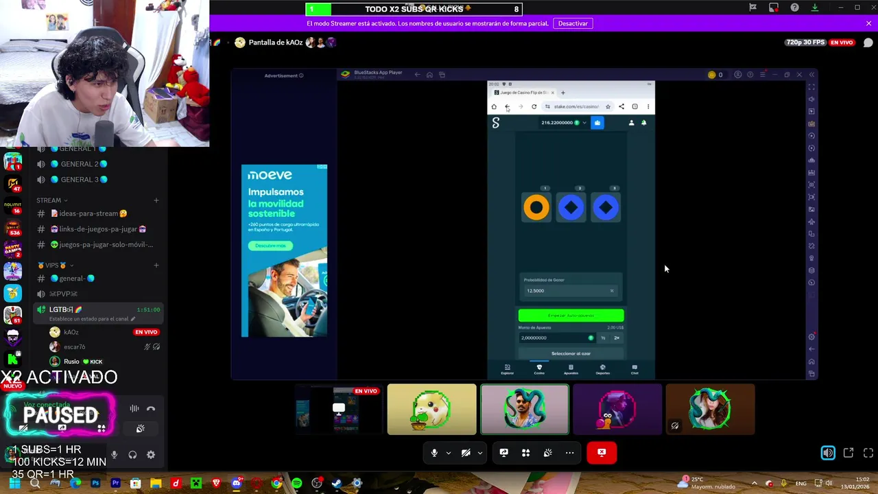Screen dimensions: 878x494
Task: Open camera options dropdown arrow
Action: 480,453
